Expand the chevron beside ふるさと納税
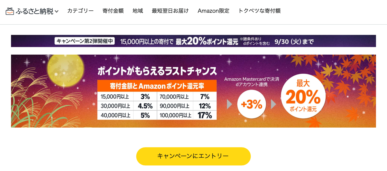This screenshot has width=387, height=171. pos(57,12)
